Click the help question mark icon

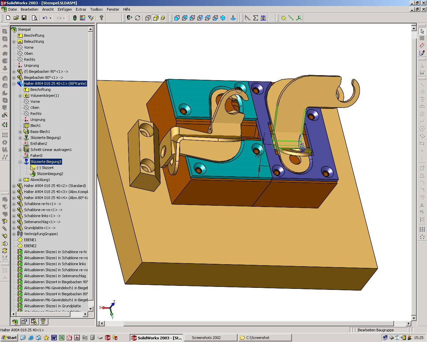tap(101, 18)
